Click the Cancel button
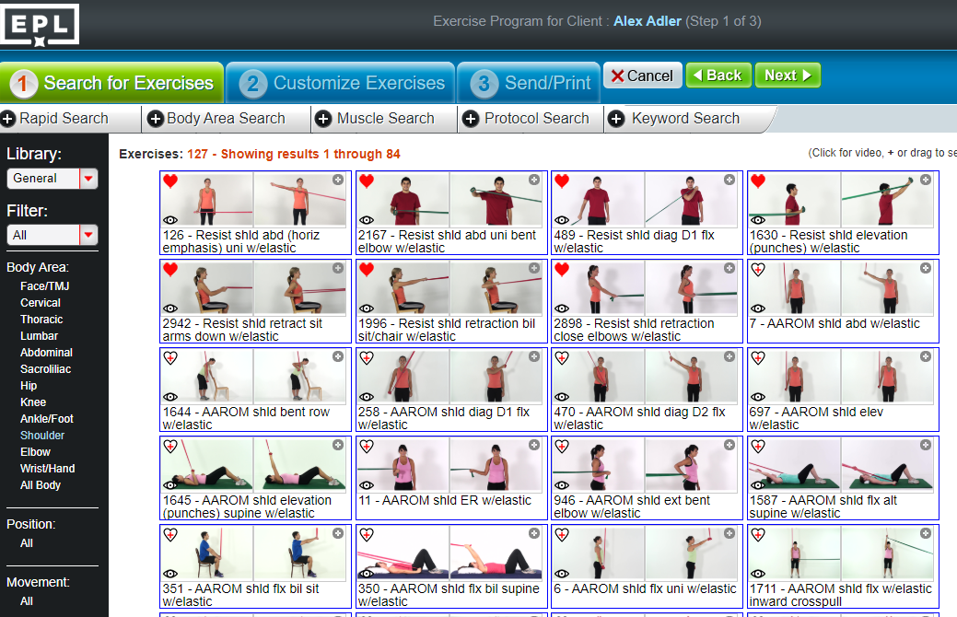This screenshot has width=957, height=617. click(x=643, y=76)
